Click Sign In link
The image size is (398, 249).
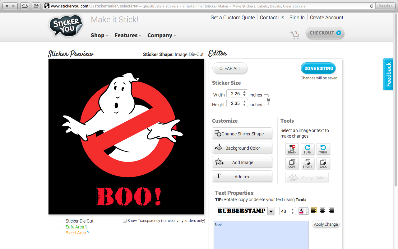(x=297, y=17)
